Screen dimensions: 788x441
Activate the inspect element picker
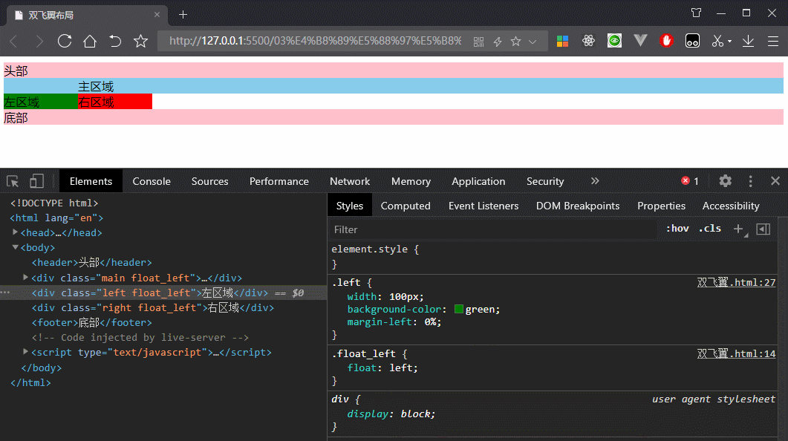pyautogui.click(x=13, y=181)
